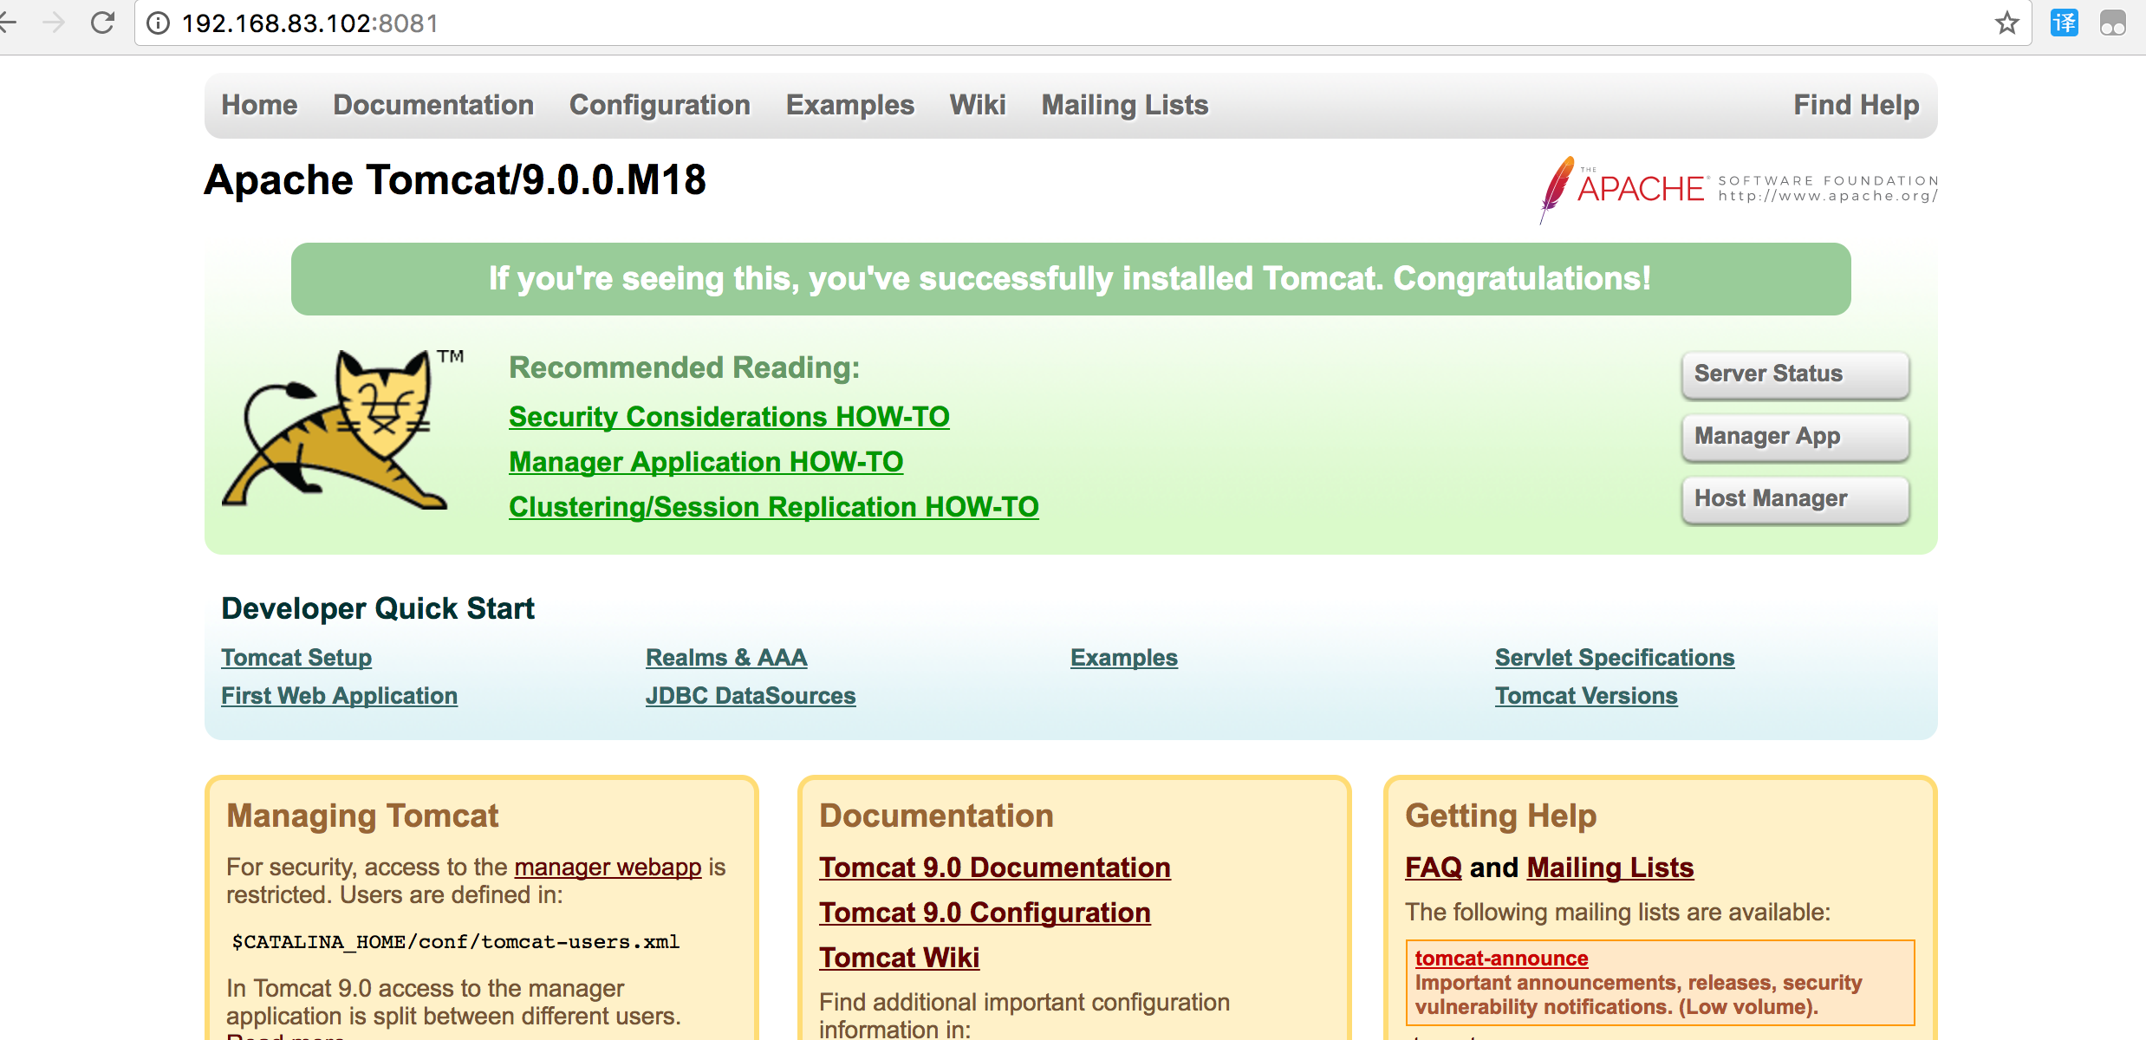This screenshot has width=2146, height=1040.
Task: Open the Servlet Specifications link
Action: pyautogui.click(x=1615, y=658)
